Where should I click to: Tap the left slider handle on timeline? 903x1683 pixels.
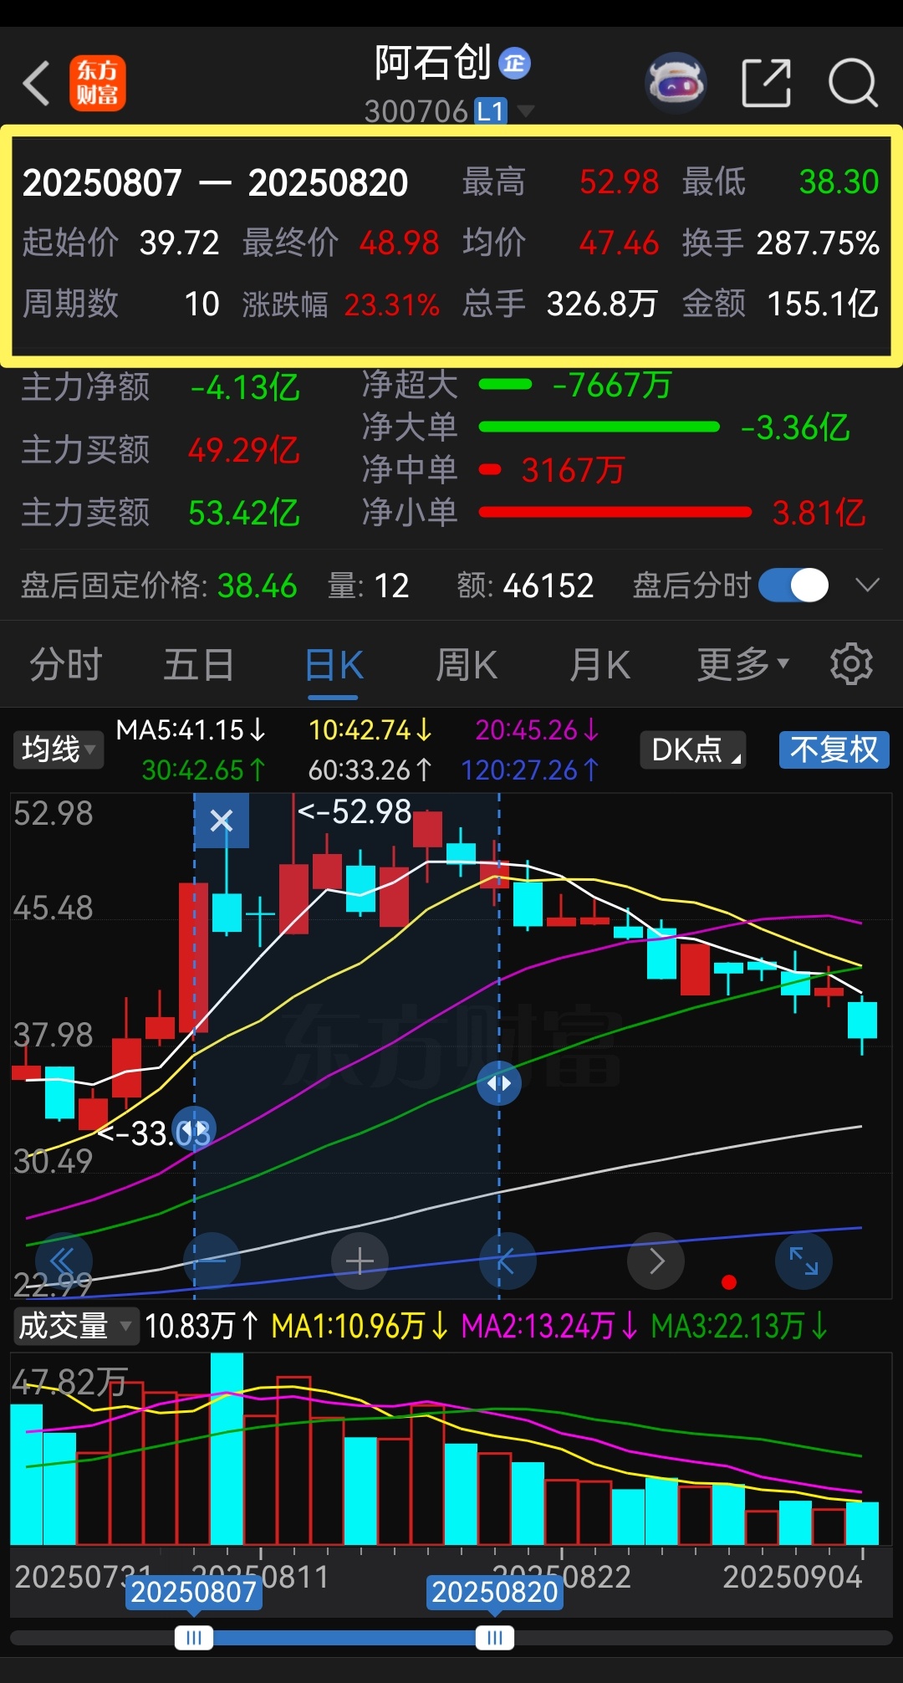194,1638
